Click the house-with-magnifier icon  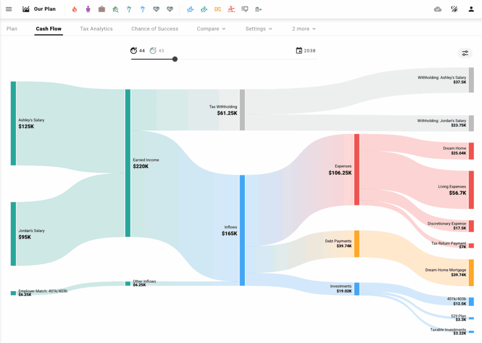[114, 9]
